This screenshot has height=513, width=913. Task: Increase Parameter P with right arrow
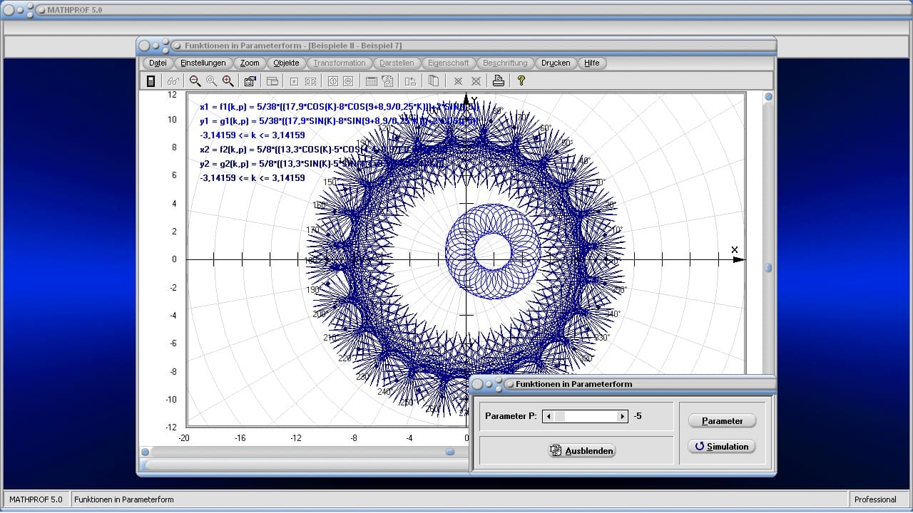click(622, 416)
